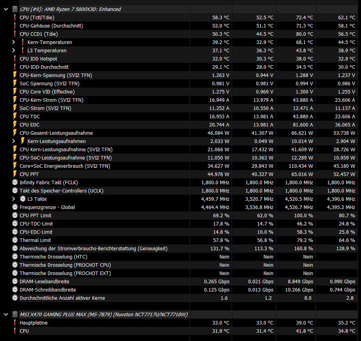Click the clock icon beside DRAM-Lesebandbreite
This screenshot has width=361, height=341.
click(15, 281)
